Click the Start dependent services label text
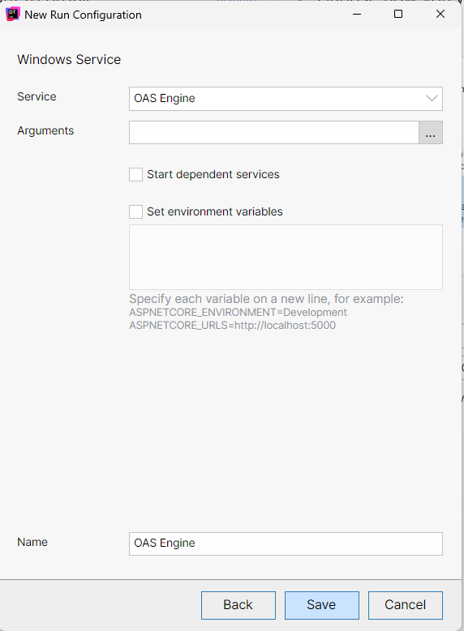464x631 pixels. 213,174
